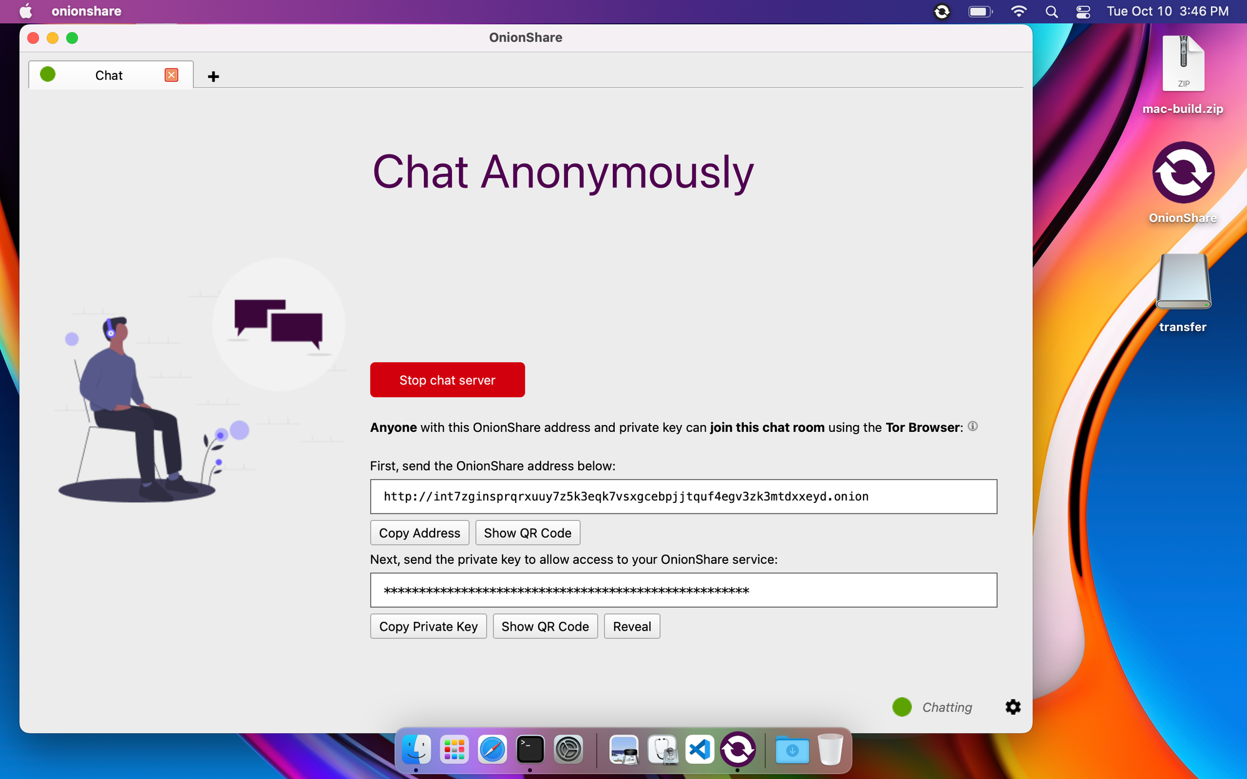
Task: Show QR Code for the address
Action: (x=527, y=532)
